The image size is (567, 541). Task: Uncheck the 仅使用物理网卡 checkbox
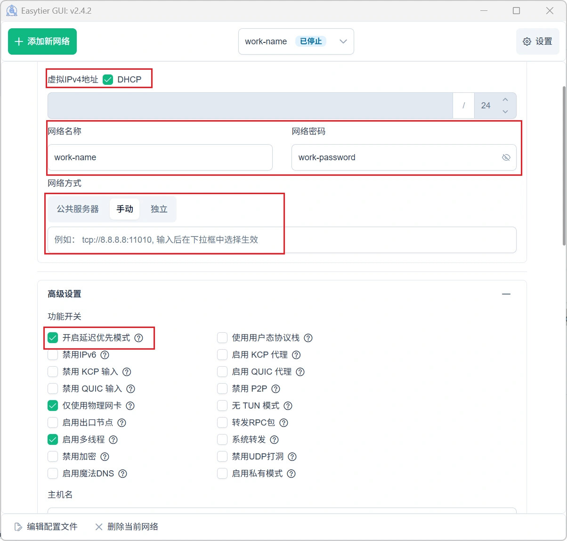53,406
